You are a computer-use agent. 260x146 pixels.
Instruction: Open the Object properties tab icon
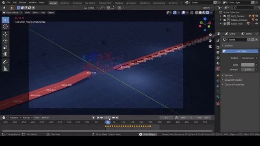(x=218, y=75)
